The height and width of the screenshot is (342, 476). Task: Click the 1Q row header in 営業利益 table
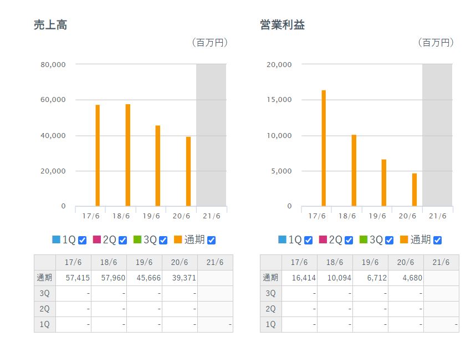tap(271, 324)
